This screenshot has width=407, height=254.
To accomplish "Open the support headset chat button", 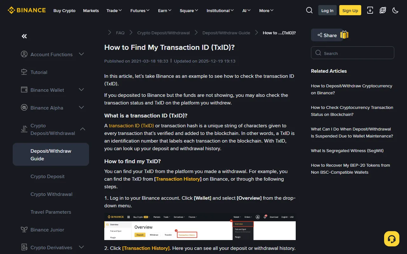I will 392,239.
